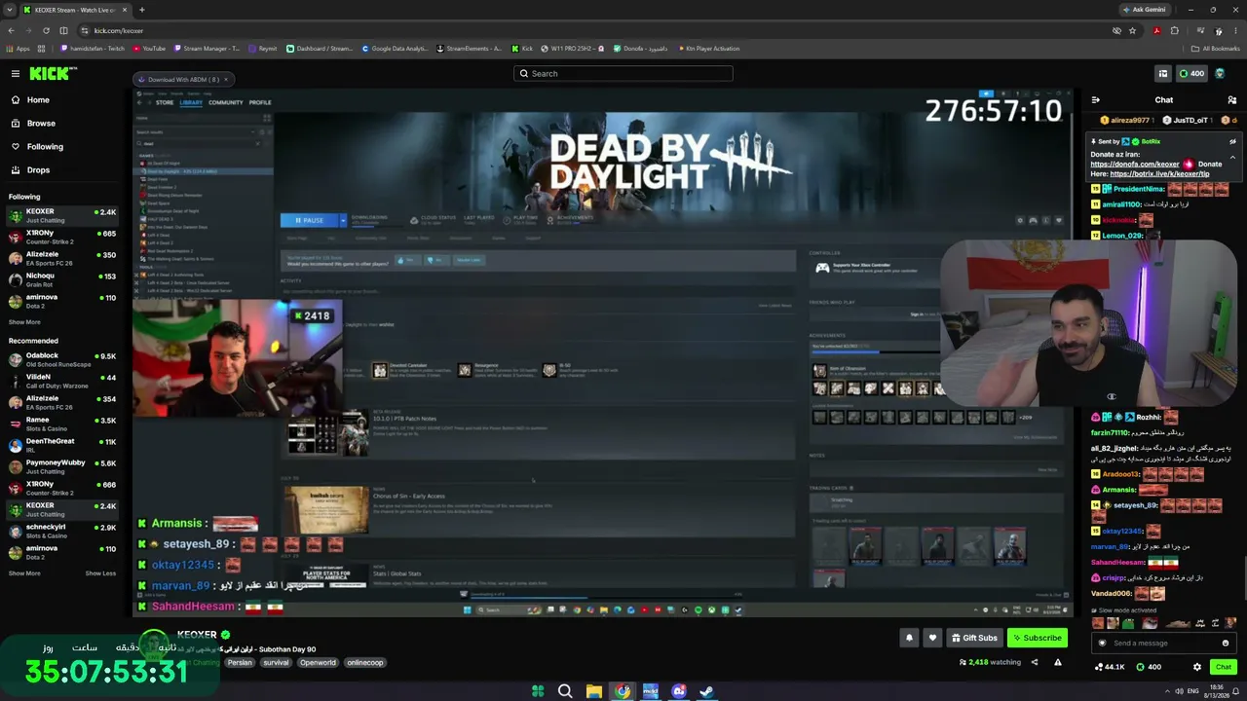Viewport: 1247px width, 701px height.
Task: Open File Explorer from taskbar
Action: (593, 691)
